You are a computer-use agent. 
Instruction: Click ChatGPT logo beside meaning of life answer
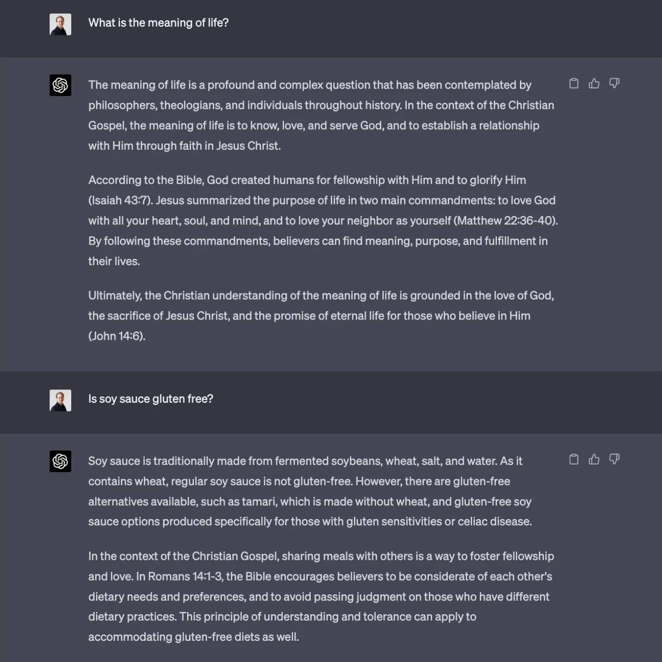pos(60,85)
